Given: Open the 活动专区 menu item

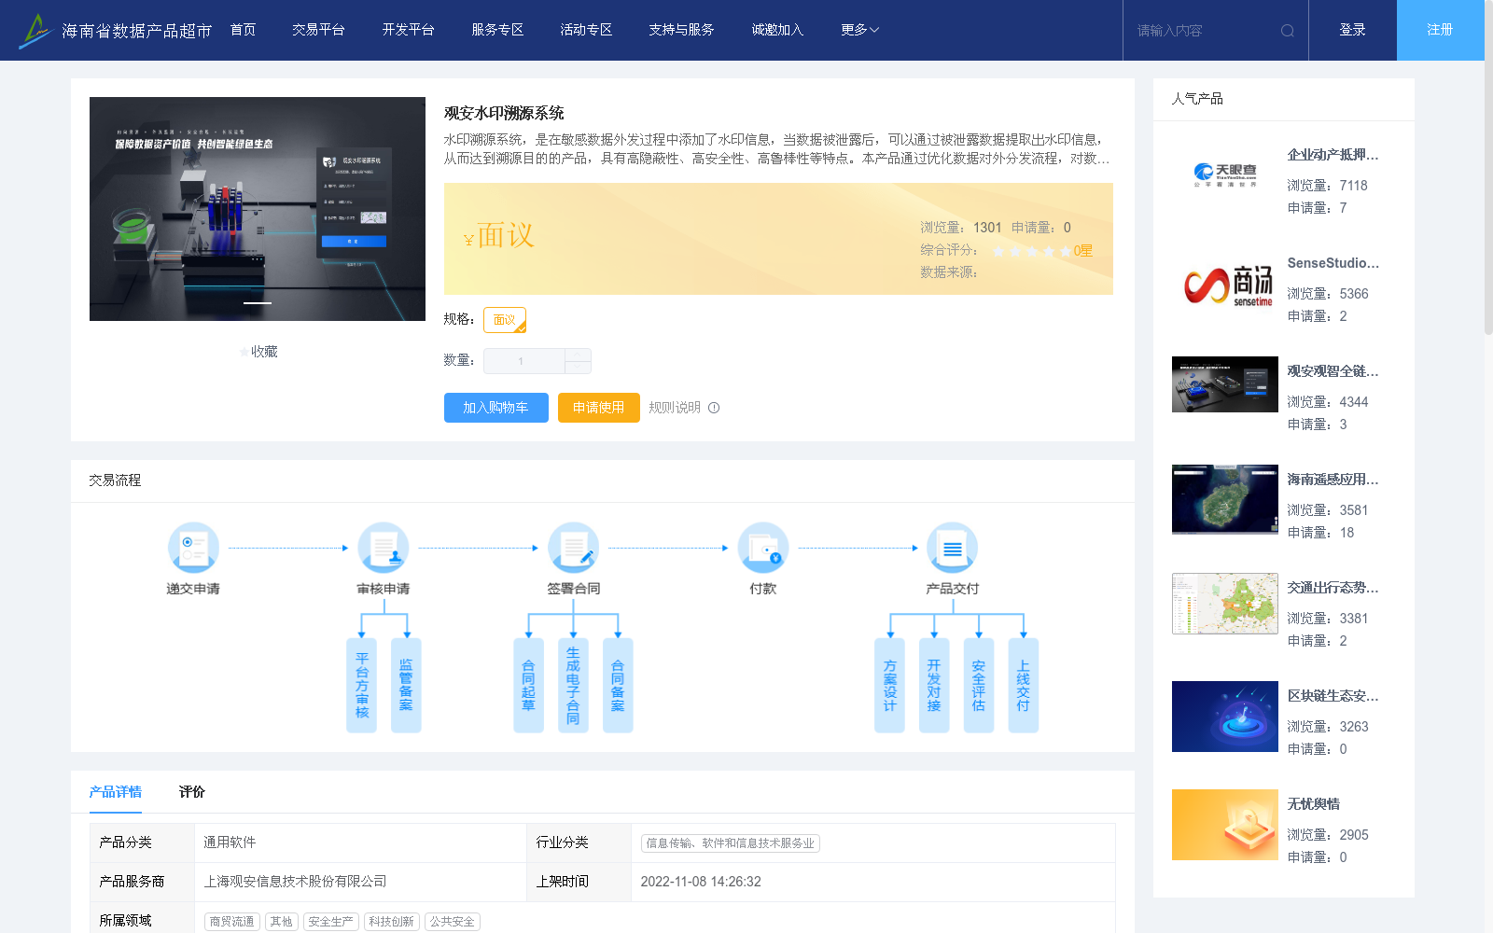Looking at the screenshot, I should point(586,30).
